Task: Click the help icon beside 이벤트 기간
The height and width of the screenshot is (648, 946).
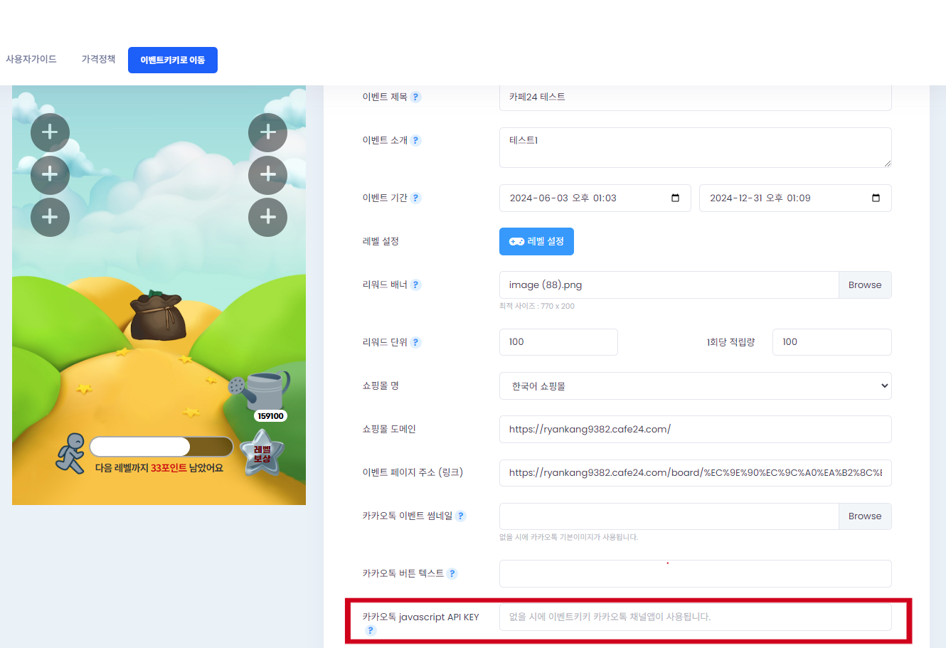Action: [x=416, y=198]
